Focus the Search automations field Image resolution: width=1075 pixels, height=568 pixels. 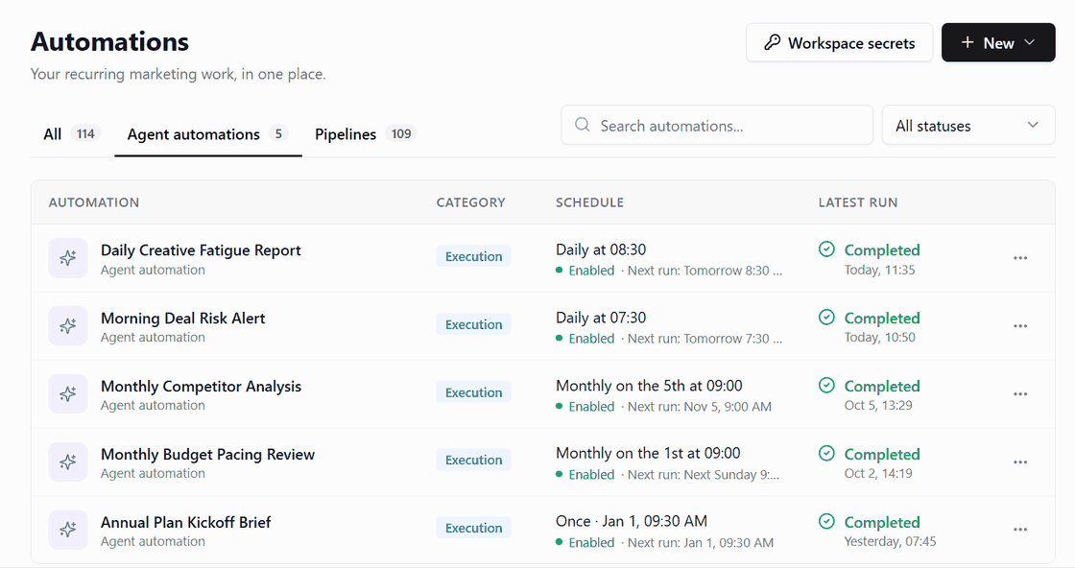point(717,125)
